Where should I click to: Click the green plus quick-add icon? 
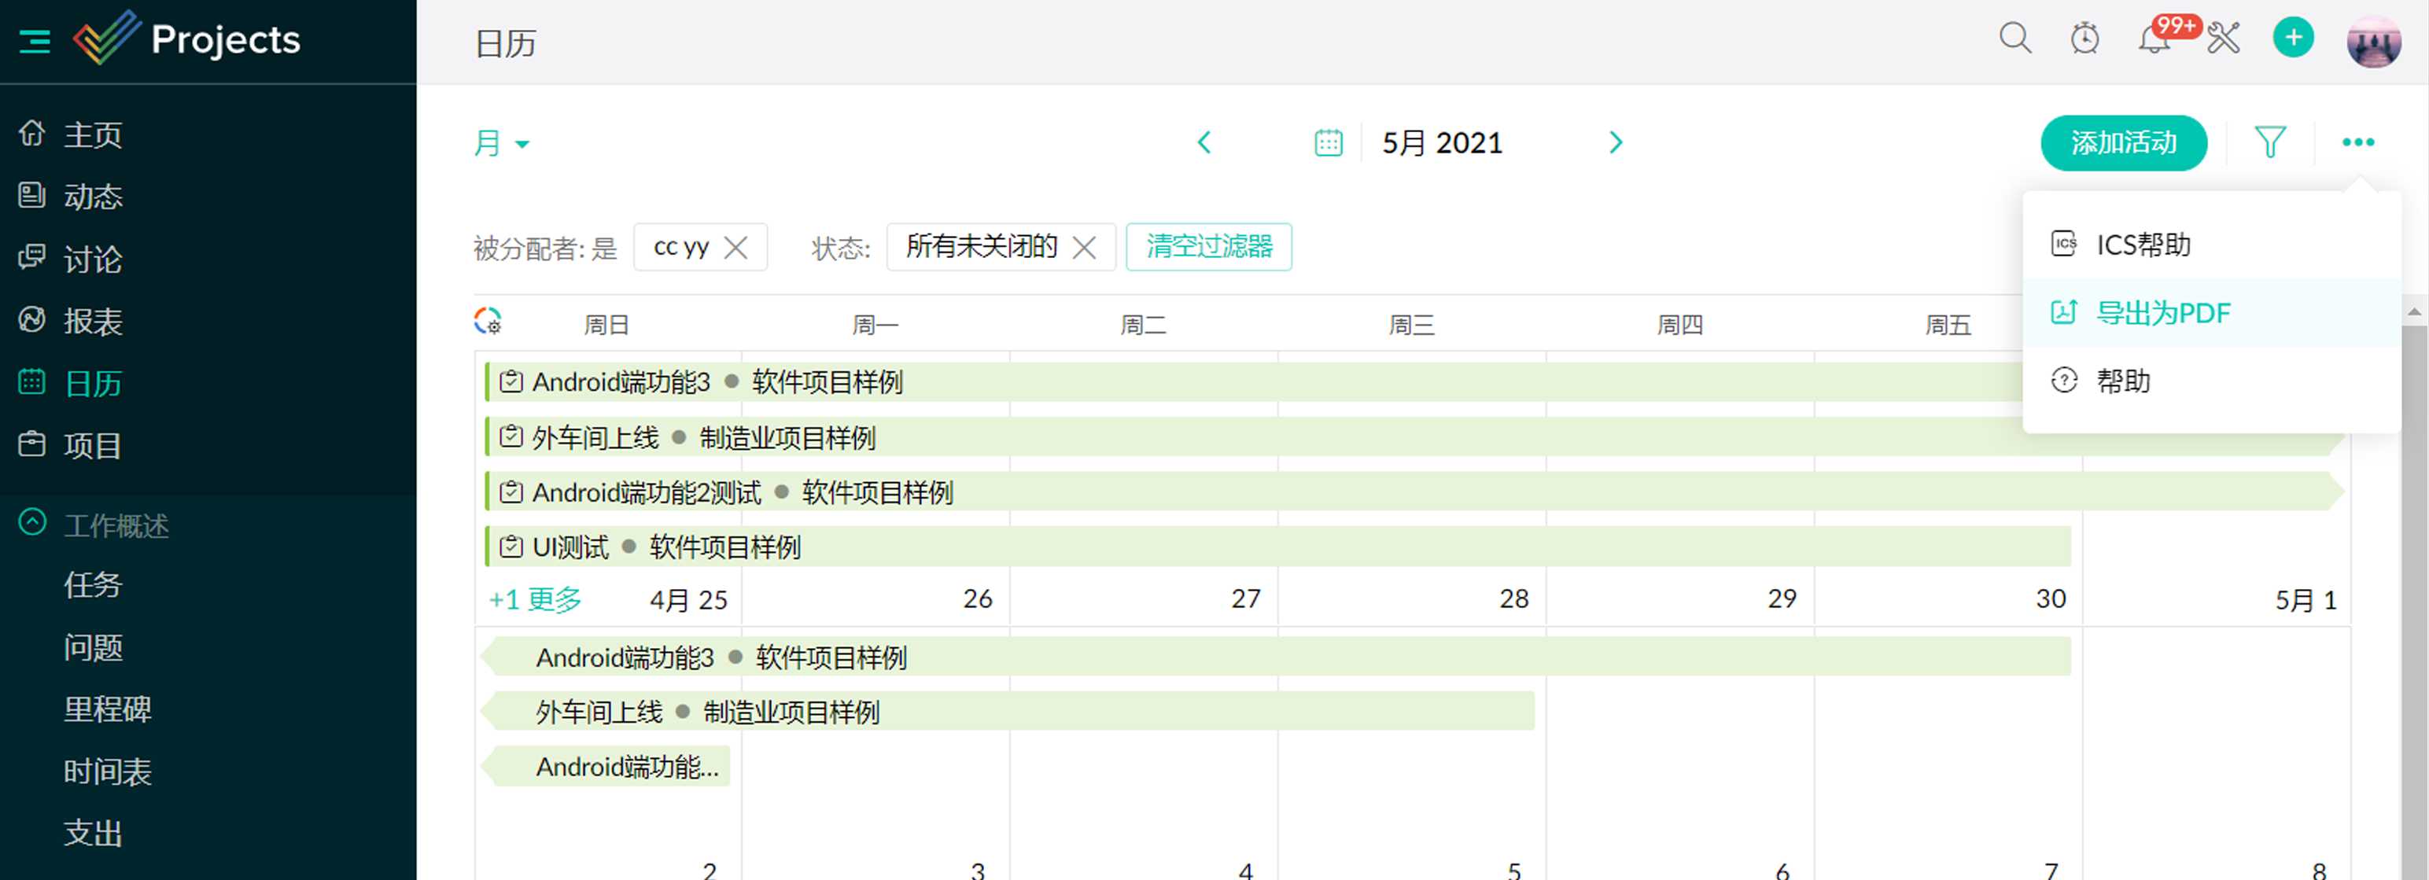click(x=2292, y=39)
